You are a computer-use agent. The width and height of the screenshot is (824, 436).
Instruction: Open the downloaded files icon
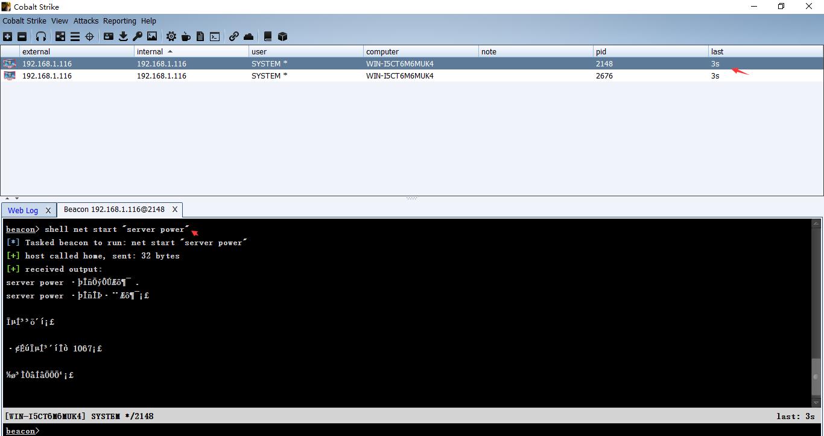coord(123,36)
